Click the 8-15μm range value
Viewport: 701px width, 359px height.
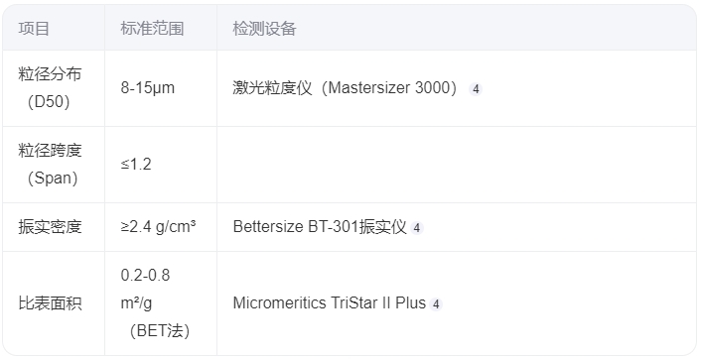click(148, 88)
